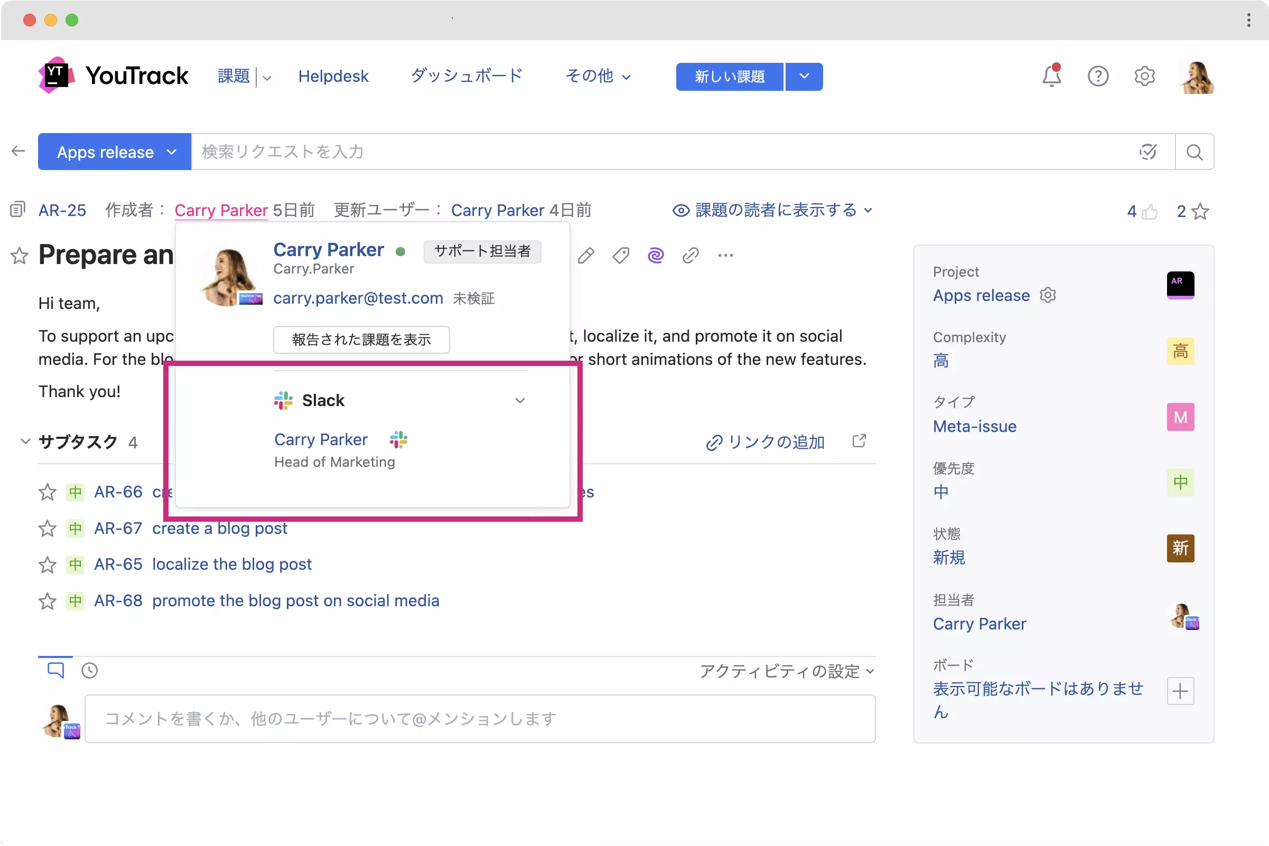This screenshot has width=1269, height=846.
Task: Toggle the star on subtask AR-67
Action: 48,528
